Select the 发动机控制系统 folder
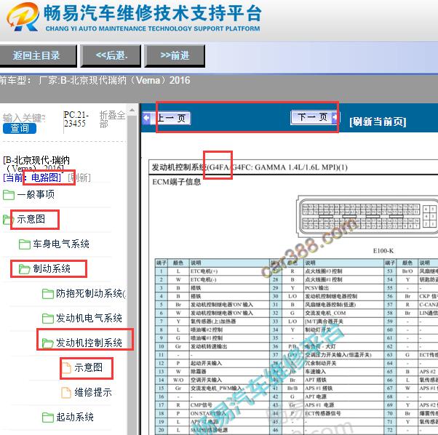 [89, 343]
